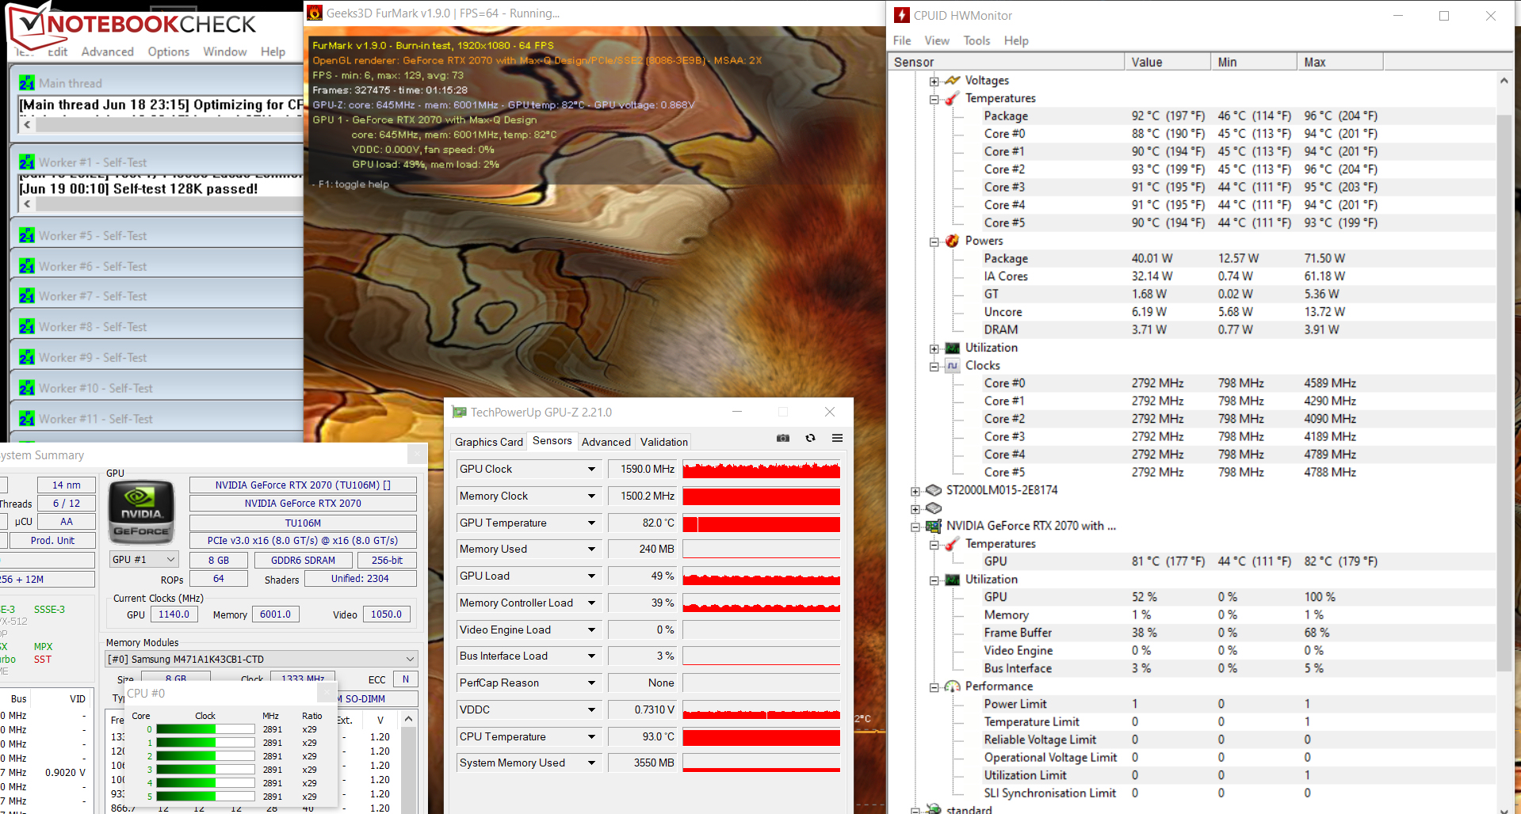Click the GPU-Z title bar app icon
The image size is (1521, 814).
(x=459, y=412)
